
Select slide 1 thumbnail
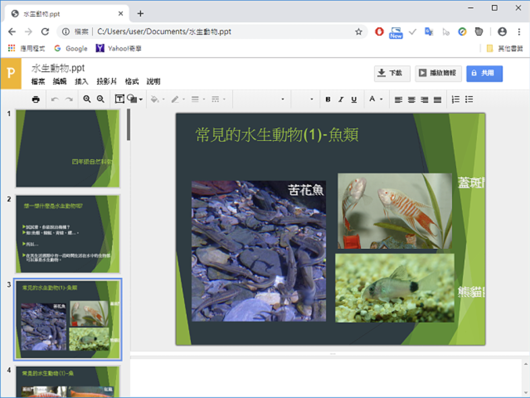point(68,148)
